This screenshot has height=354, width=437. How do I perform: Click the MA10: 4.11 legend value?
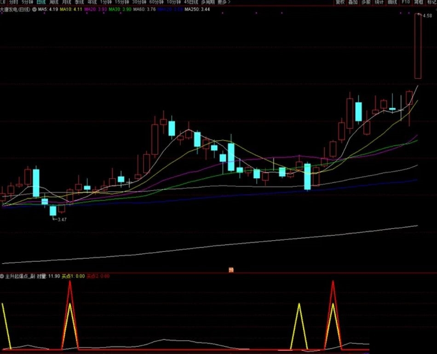pos(71,10)
